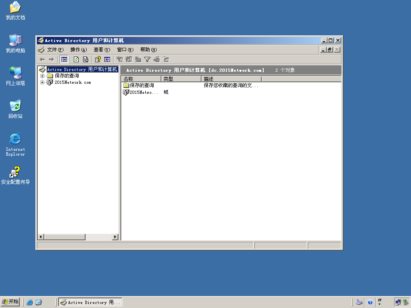Toggle Show/Hide Console Tree button
The image size is (411, 308).
tap(64, 59)
